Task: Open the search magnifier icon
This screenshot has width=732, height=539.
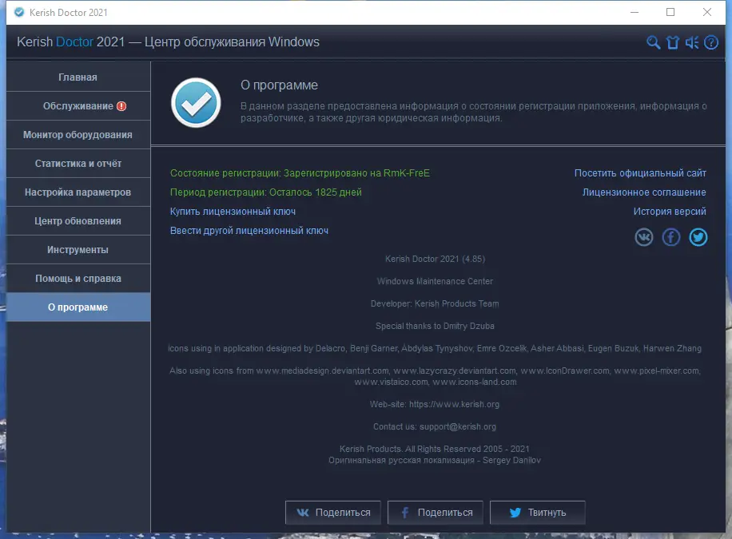Action: point(652,42)
